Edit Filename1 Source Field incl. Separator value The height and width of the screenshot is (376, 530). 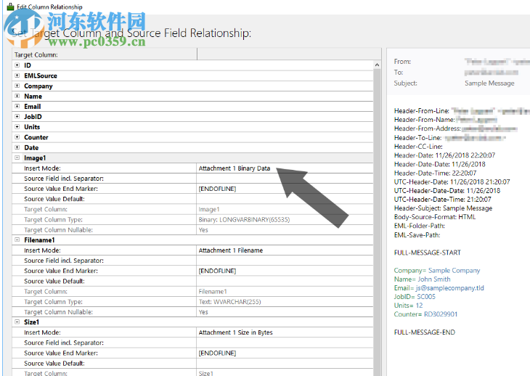point(285,261)
